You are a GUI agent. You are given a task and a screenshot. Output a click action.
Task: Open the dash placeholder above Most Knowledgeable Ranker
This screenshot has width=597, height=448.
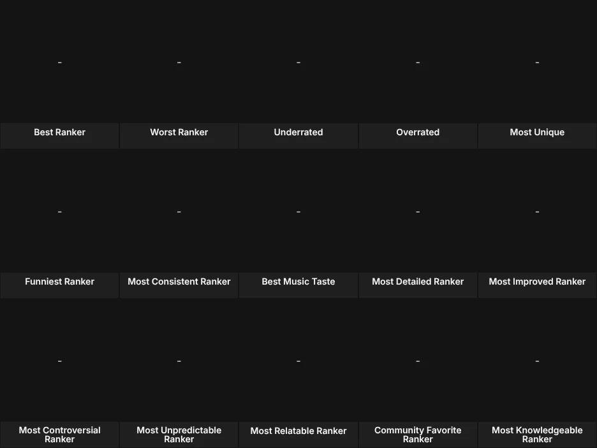(537, 361)
